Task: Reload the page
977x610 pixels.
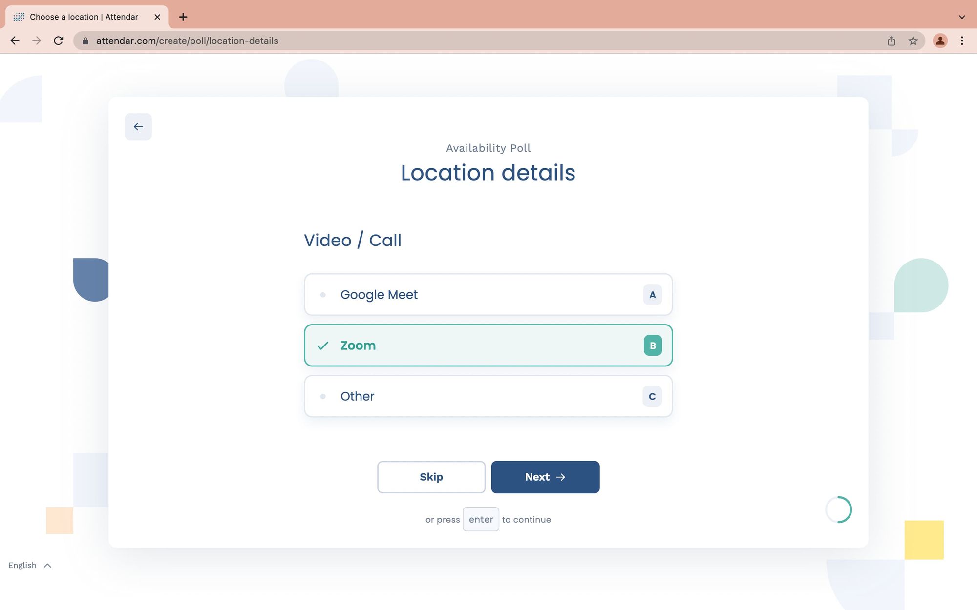Action: coord(59,41)
